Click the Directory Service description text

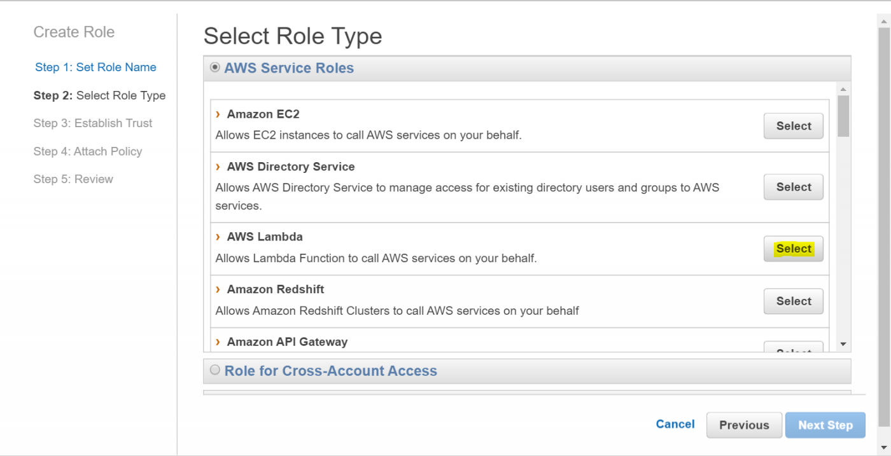pyautogui.click(x=468, y=197)
